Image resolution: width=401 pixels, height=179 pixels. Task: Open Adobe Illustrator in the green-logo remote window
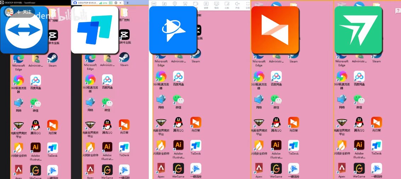359,149
